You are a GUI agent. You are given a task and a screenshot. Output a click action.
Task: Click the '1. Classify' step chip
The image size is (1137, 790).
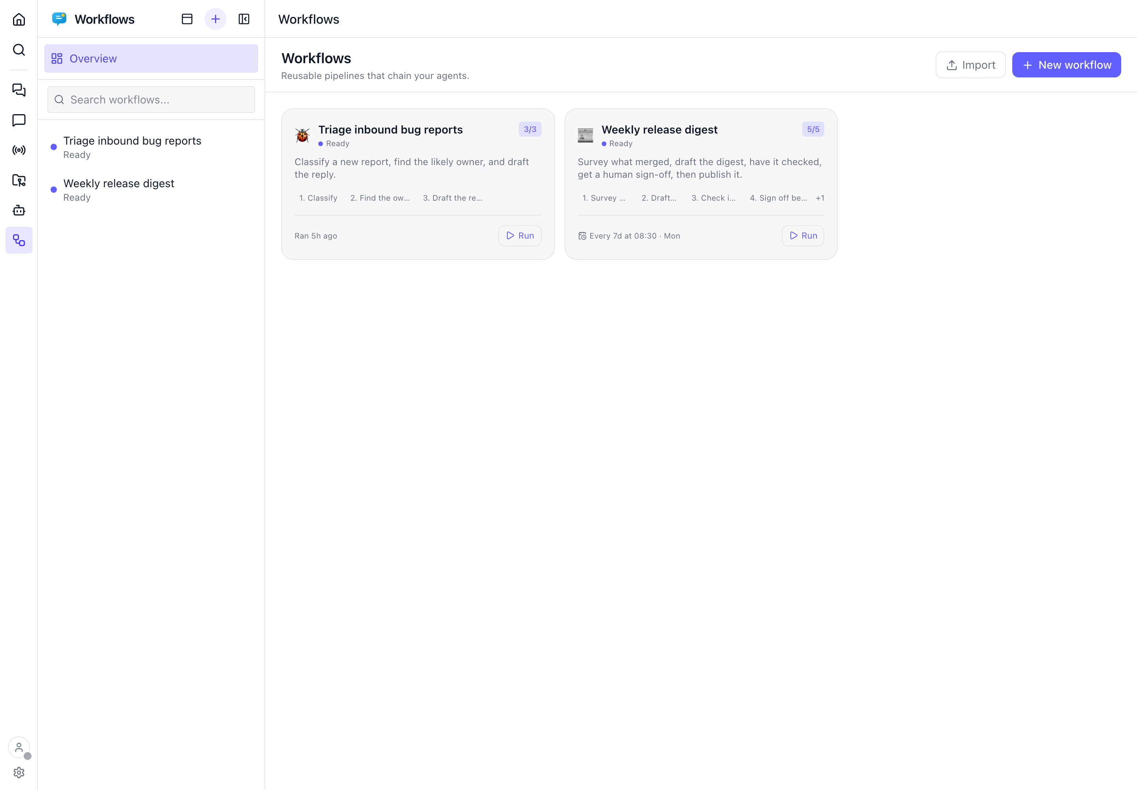(x=318, y=198)
